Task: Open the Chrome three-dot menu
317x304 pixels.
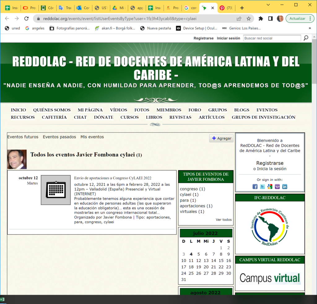Action: 310,19
